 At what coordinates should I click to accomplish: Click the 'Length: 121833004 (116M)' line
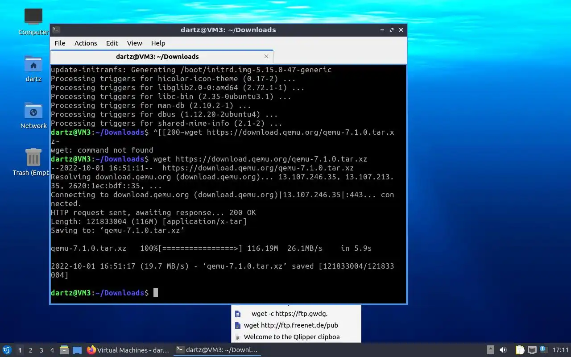(149, 221)
